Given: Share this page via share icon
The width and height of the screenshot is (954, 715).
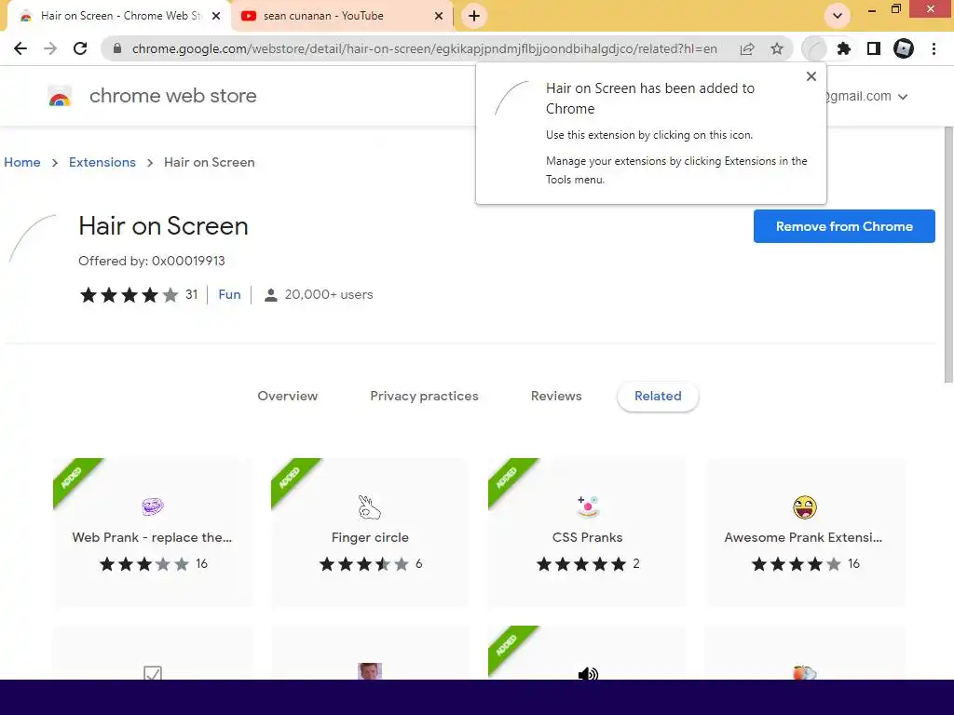Looking at the screenshot, I should 747,48.
